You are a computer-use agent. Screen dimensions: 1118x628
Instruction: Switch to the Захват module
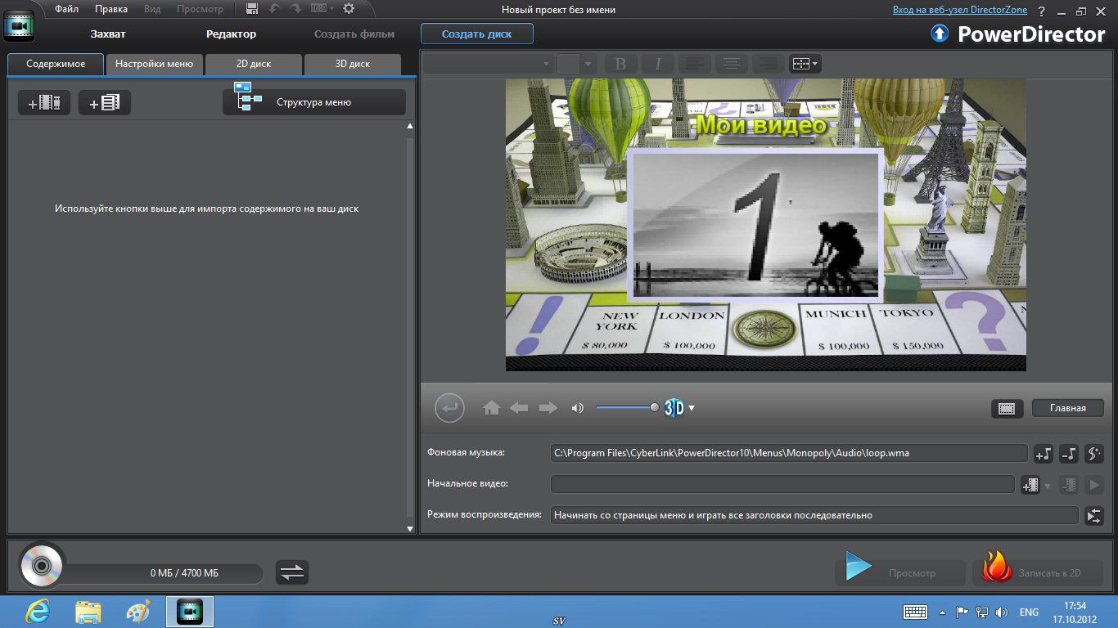tap(108, 34)
